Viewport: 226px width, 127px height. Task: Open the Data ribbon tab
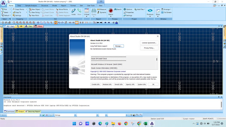19,6
